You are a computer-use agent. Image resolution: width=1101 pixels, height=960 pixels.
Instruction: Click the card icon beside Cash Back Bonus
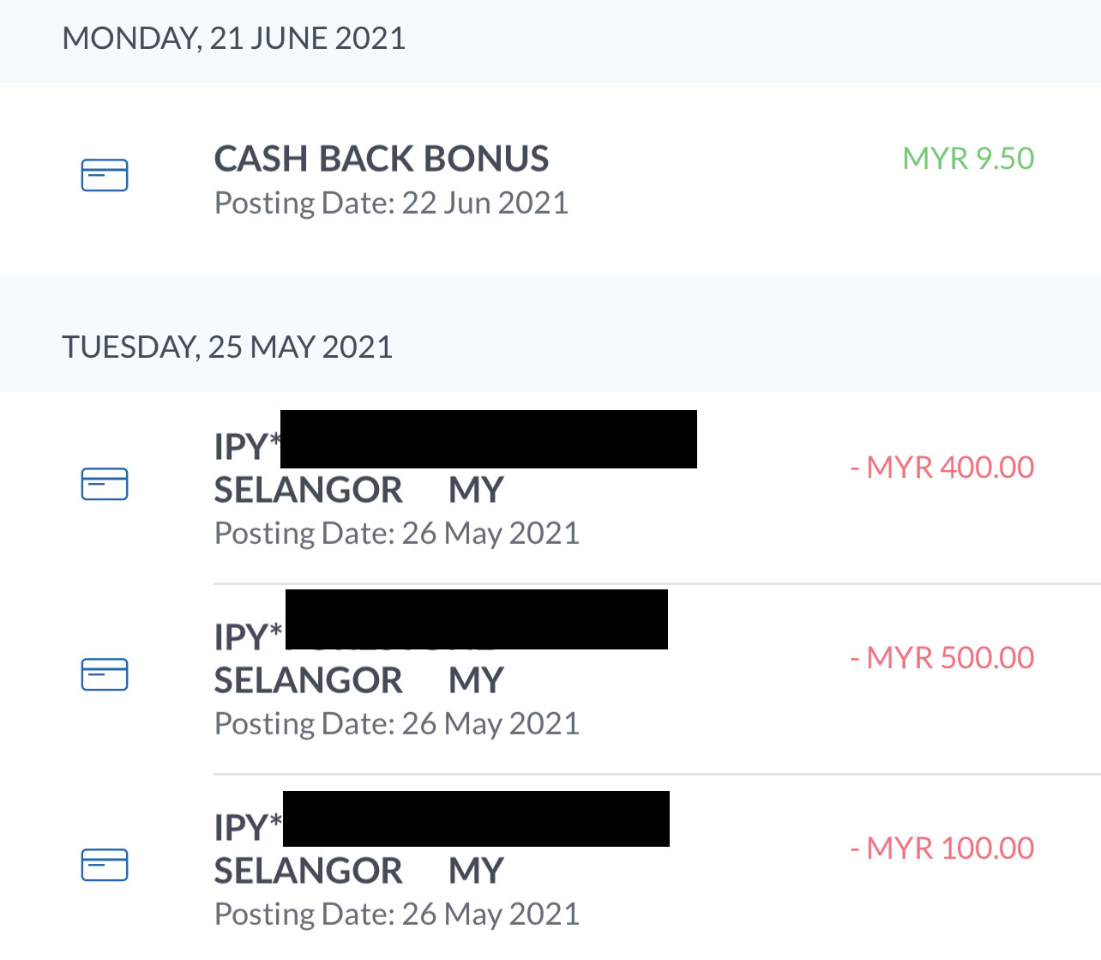[x=105, y=175]
